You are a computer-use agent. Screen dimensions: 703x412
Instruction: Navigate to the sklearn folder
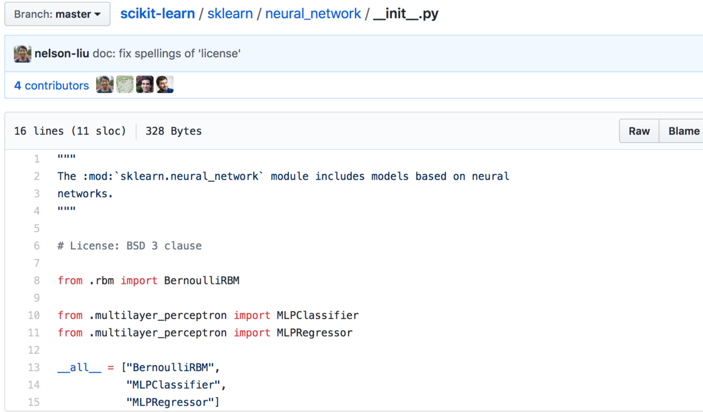click(230, 13)
